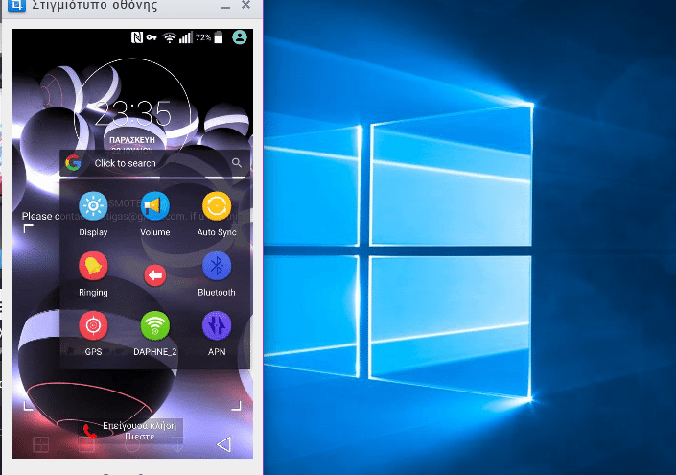Viewport: 676px width, 475px height.
Task: Click the screenshot window crop icon
Action: tap(17, 5)
